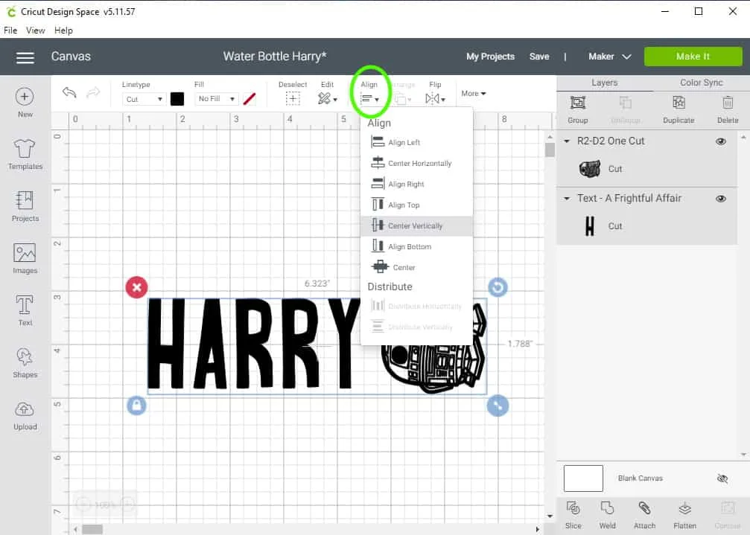Click the Upload cloud icon
The height and width of the screenshot is (535, 750).
pos(25,409)
